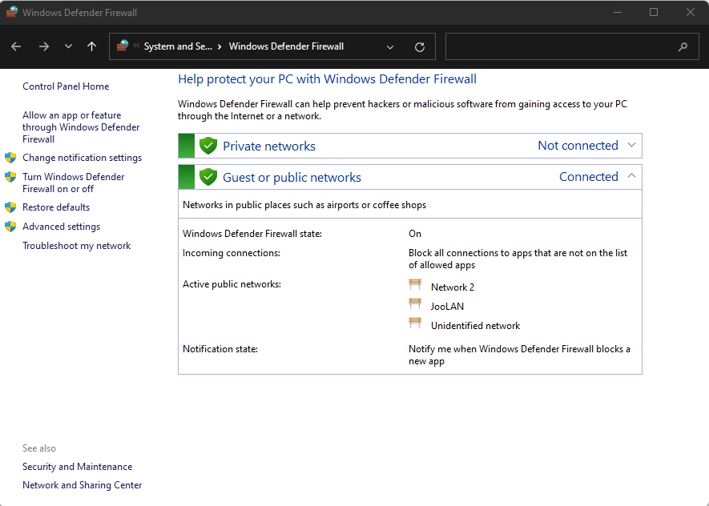This screenshot has height=506, width=709.
Task: Expand the Private networks section chevron
Action: point(631,146)
